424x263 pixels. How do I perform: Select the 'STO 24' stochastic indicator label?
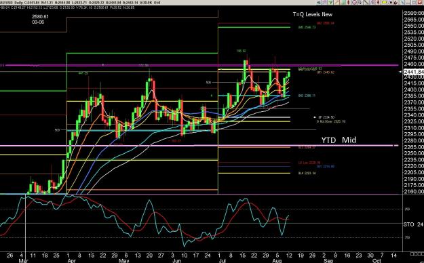413,224
